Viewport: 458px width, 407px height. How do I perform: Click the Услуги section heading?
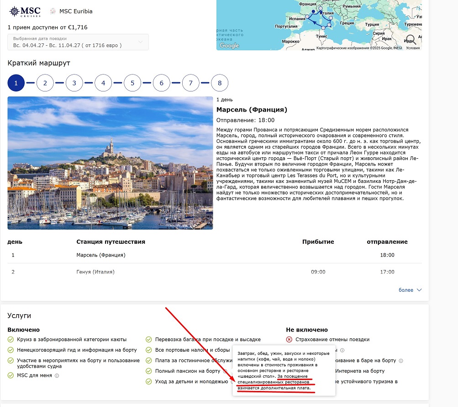(19, 316)
